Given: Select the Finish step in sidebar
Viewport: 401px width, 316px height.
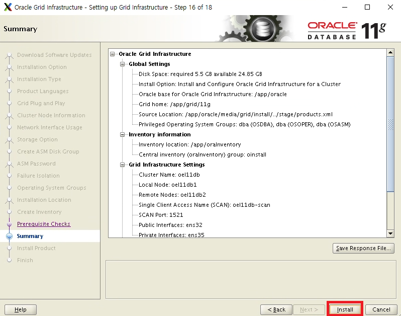Looking at the screenshot, I should tap(25, 260).
